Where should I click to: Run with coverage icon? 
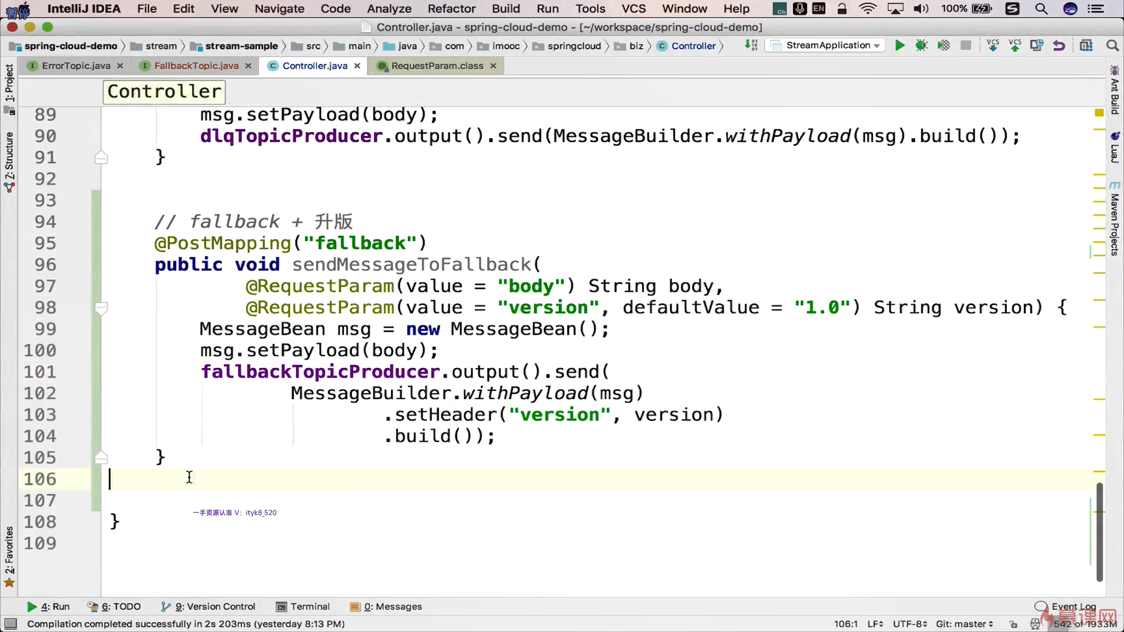point(944,46)
